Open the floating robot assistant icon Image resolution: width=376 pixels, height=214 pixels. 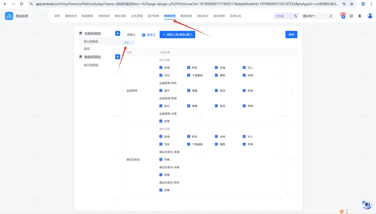click(x=367, y=205)
